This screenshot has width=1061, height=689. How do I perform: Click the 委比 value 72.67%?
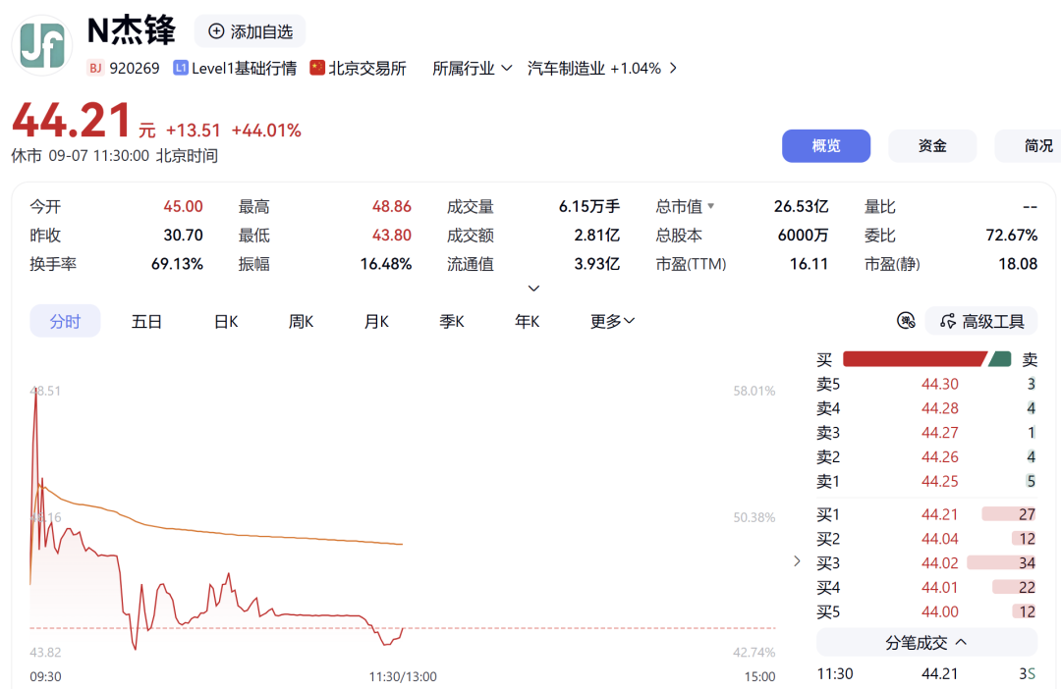pos(1012,236)
